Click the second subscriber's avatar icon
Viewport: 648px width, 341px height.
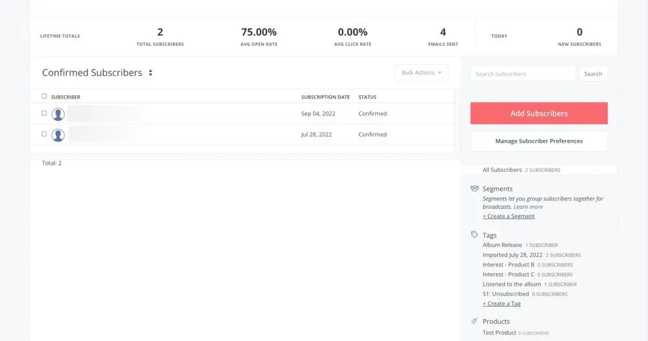click(58, 135)
